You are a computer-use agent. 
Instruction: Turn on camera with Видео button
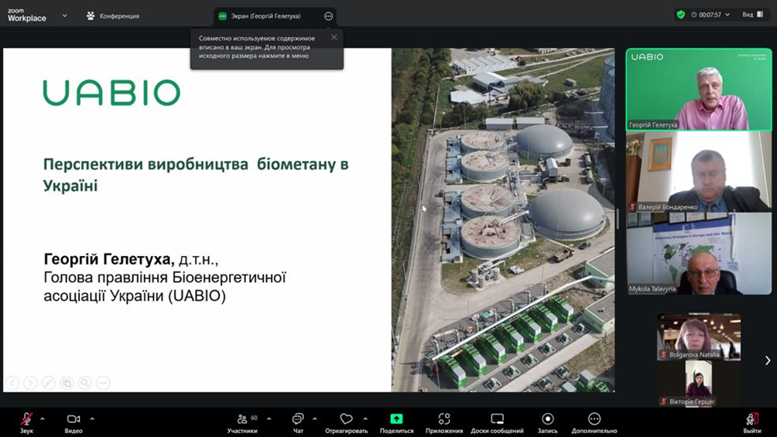[x=74, y=419]
